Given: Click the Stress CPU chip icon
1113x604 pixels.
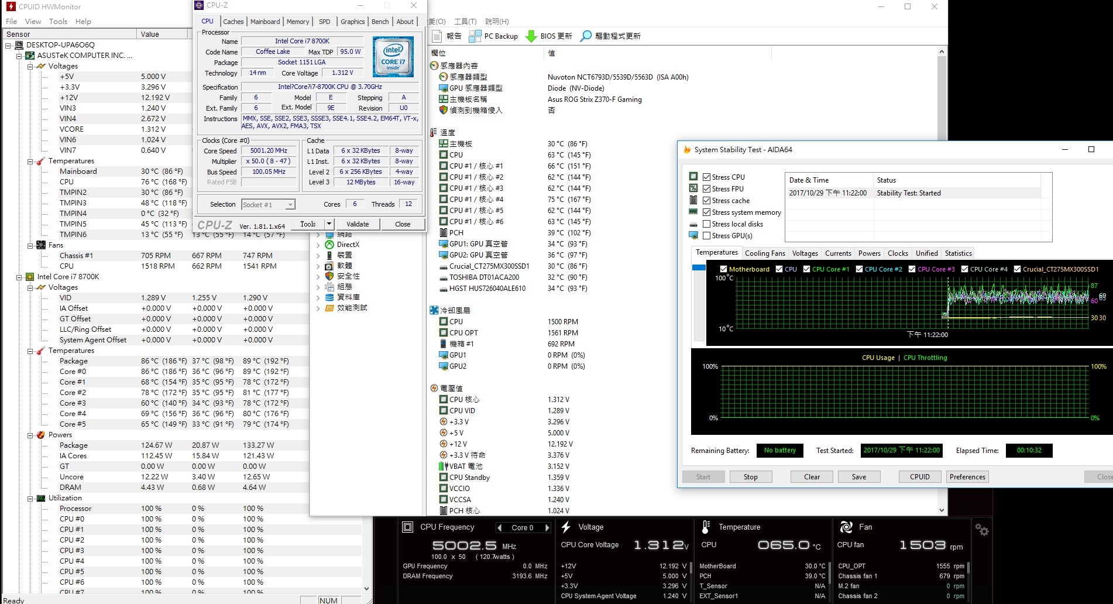Looking at the screenshot, I should (693, 176).
